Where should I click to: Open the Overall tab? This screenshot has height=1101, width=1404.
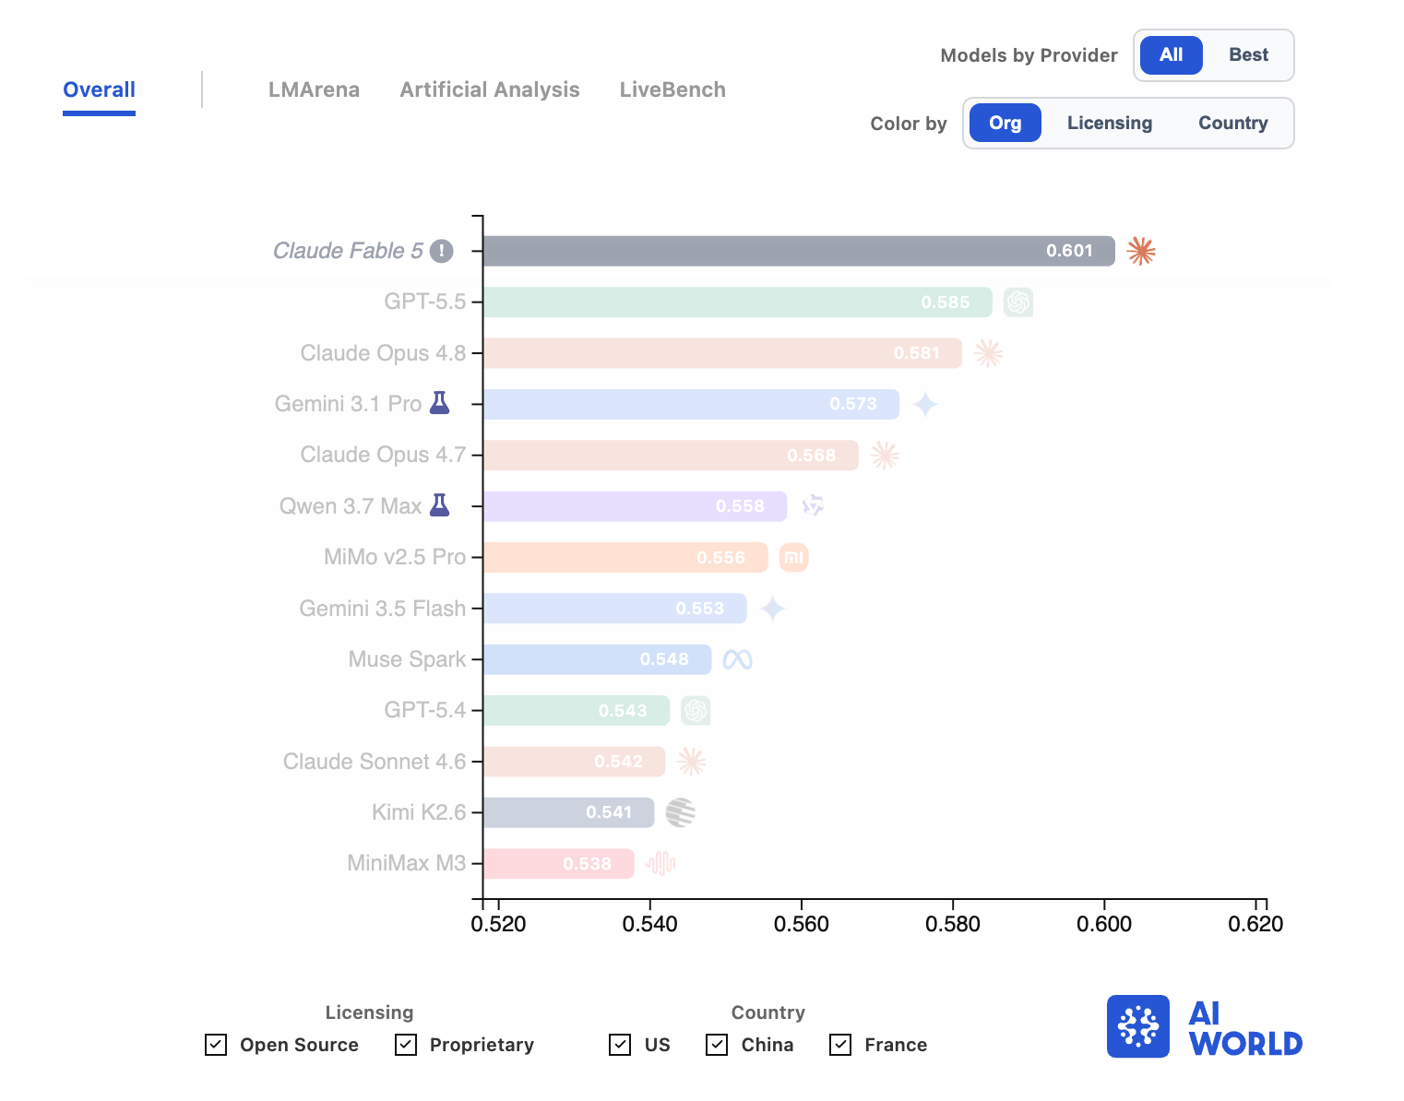click(100, 90)
